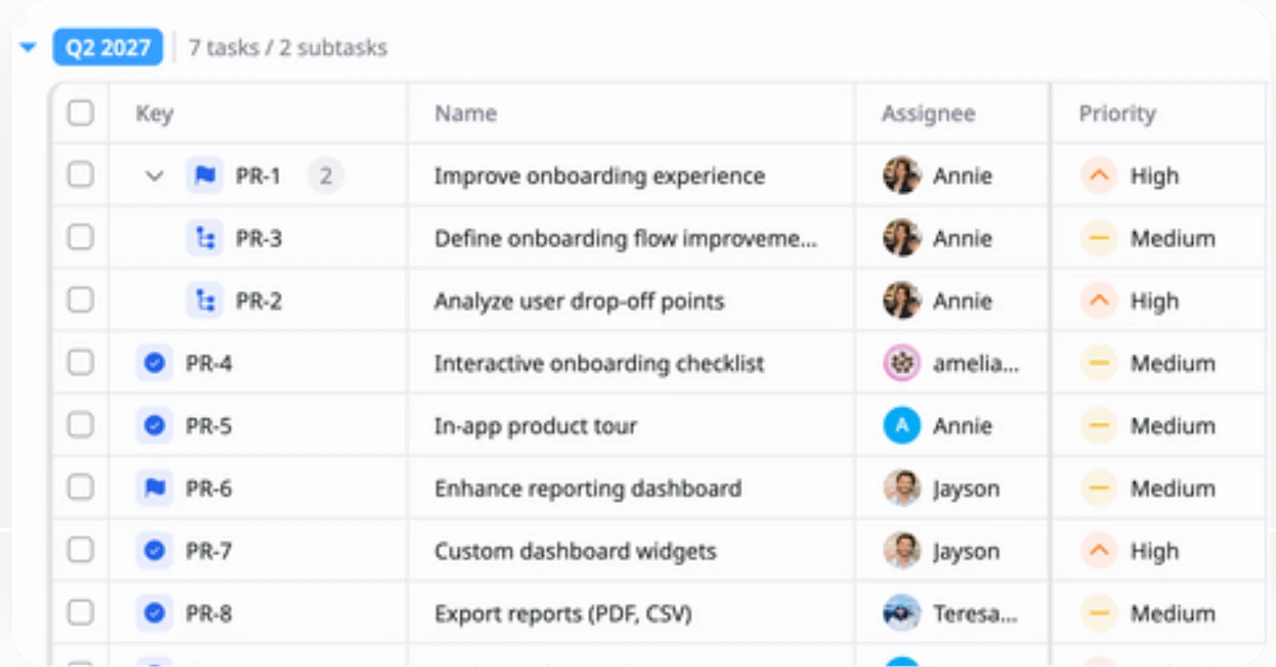
Task: Click the flag icon next to PR-6
Action: click(155, 488)
